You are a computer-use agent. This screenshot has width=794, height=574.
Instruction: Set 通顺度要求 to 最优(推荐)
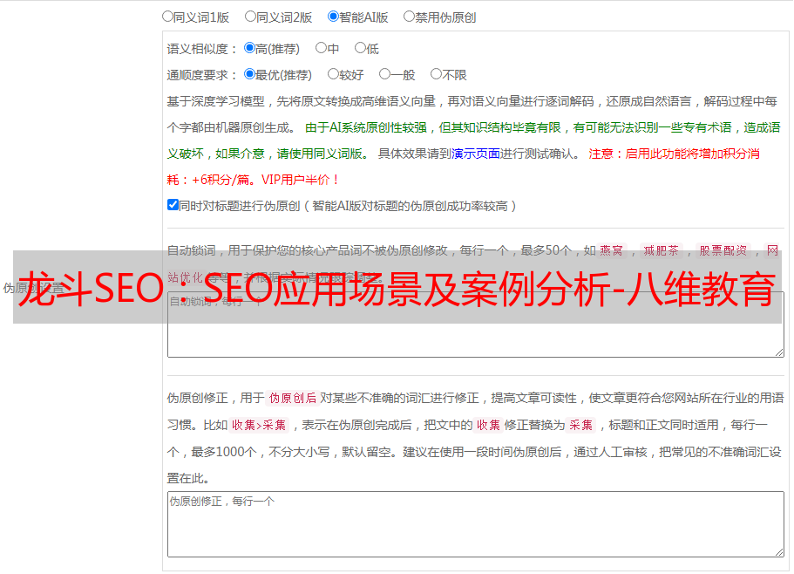point(249,74)
